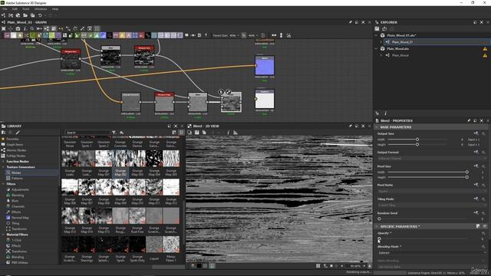Click the Explorer save icon
491x276 pixels.
(377, 29)
